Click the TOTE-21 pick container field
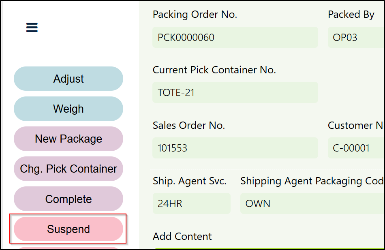385x250 pixels. [x=235, y=92]
